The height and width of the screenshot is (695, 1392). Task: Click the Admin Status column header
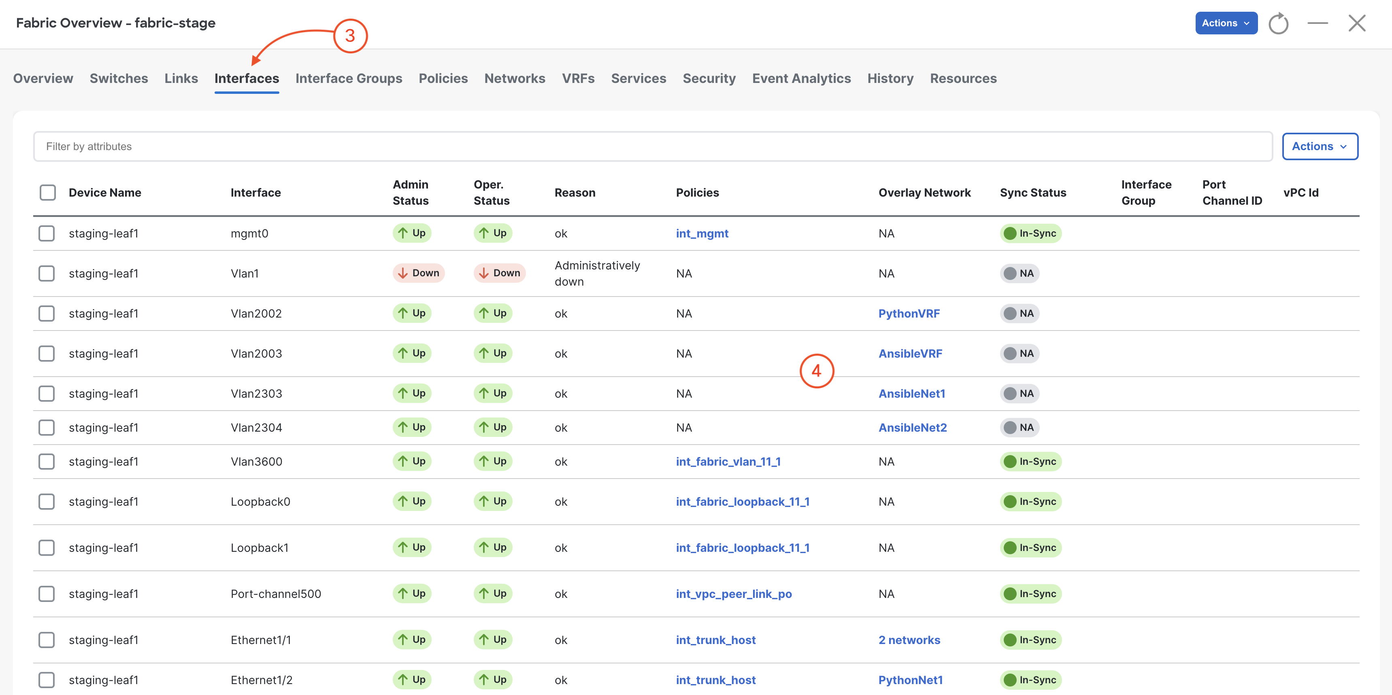point(411,193)
